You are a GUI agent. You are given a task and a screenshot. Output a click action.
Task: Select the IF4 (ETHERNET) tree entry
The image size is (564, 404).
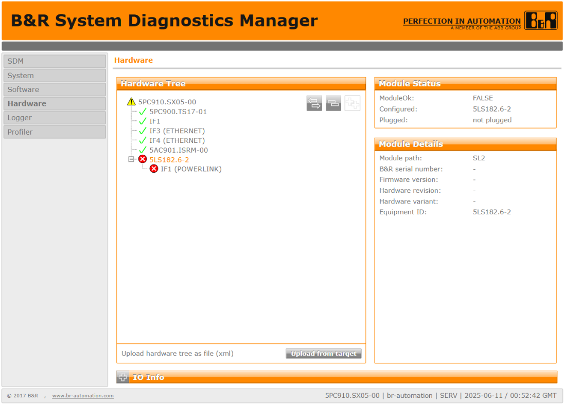[x=177, y=140]
